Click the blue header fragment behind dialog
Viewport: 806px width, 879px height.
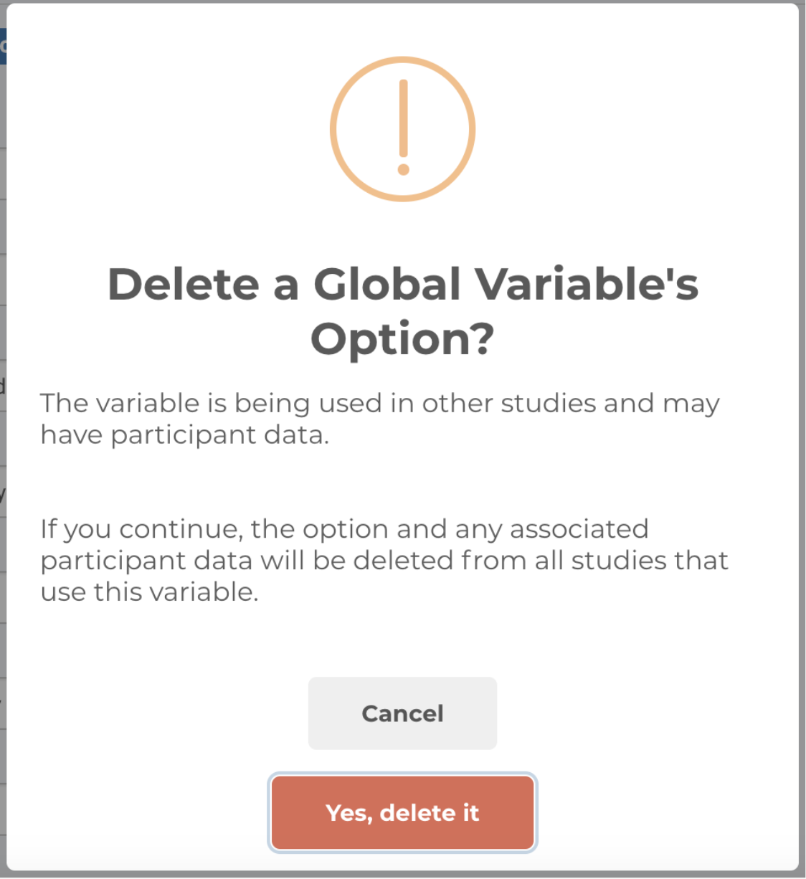coord(3,47)
